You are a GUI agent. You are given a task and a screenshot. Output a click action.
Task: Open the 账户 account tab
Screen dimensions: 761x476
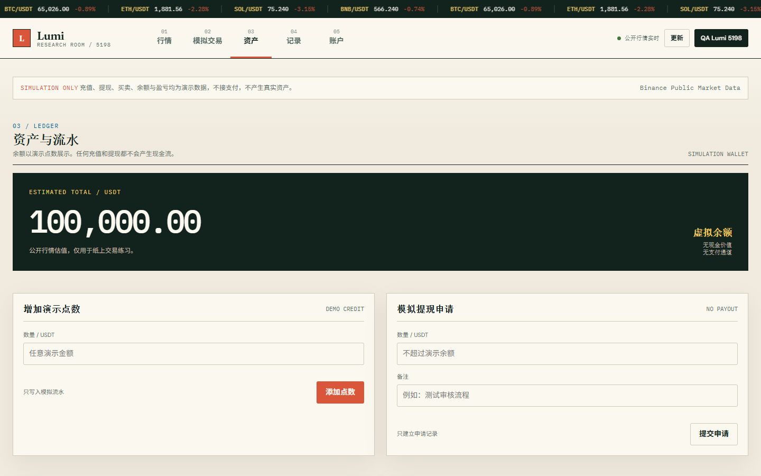pyautogui.click(x=337, y=38)
